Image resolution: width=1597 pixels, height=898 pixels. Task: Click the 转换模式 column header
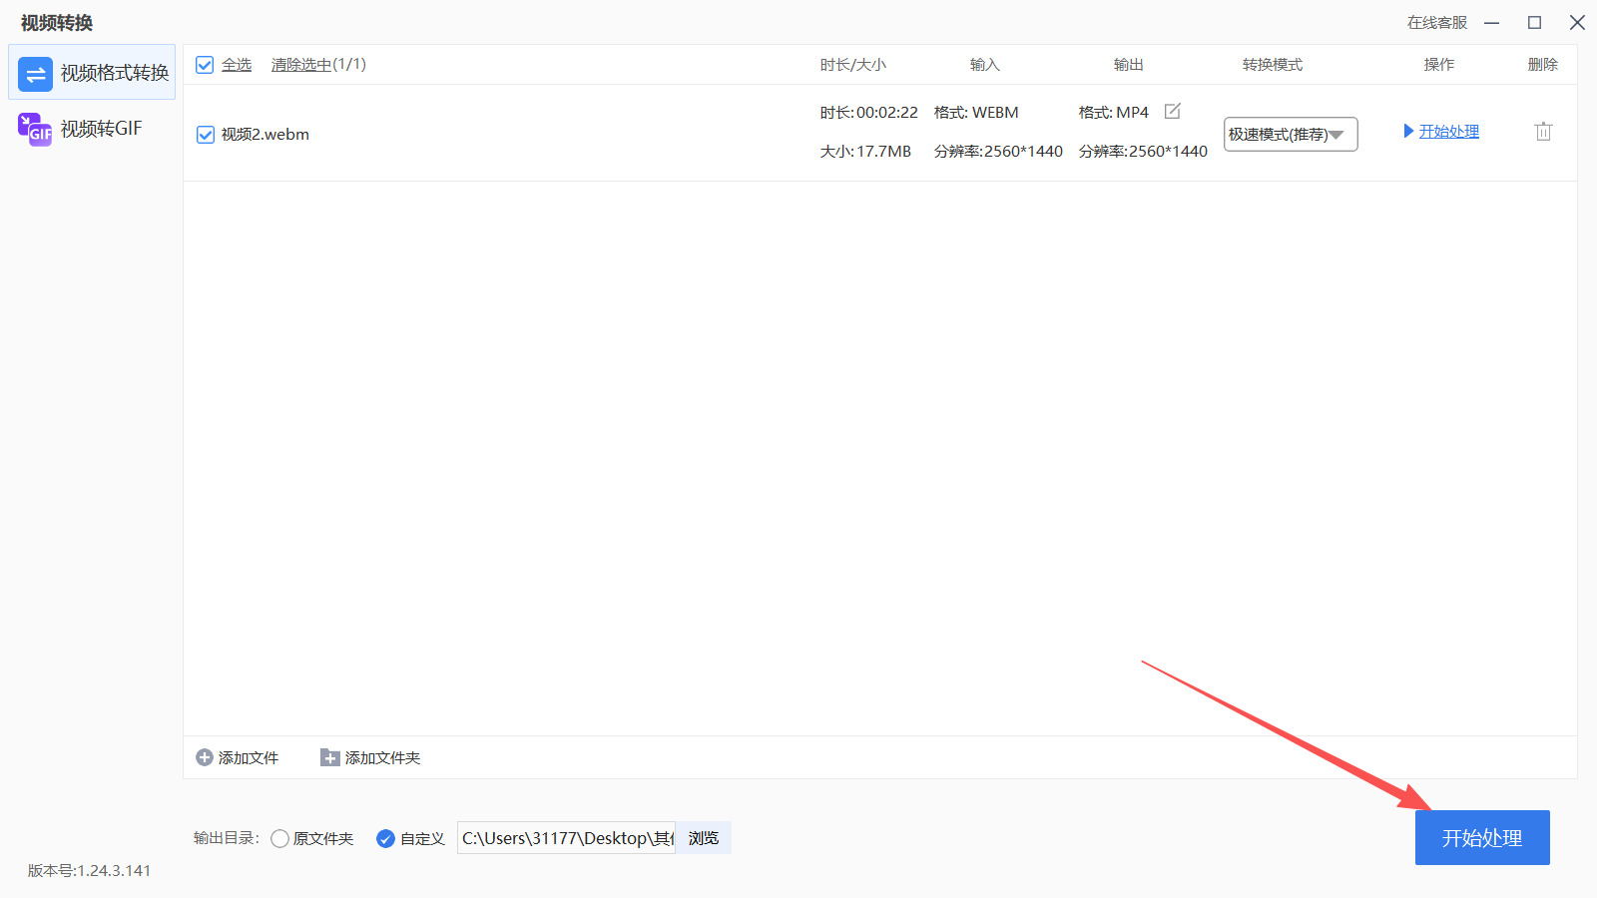click(x=1273, y=65)
